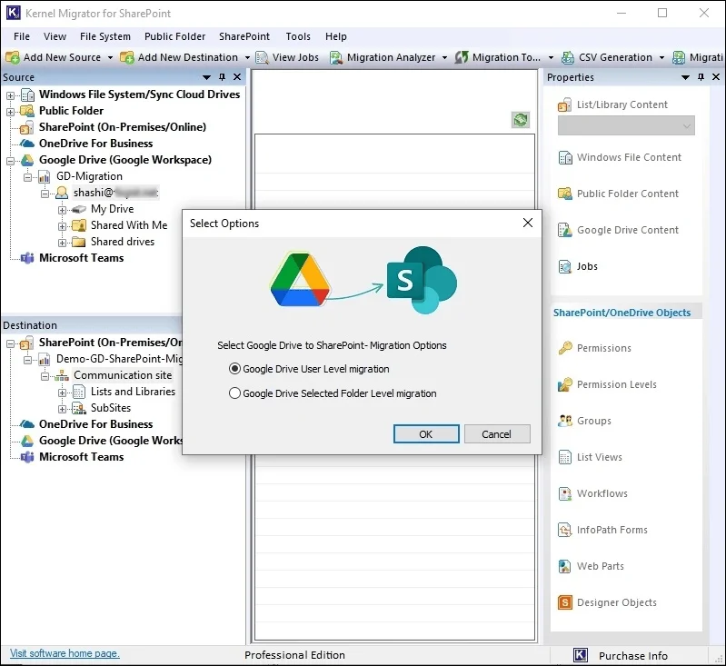The width and height of the screenshot is (726, 666).
Task: Open the Public Folder menu
Action: [174, 36]
